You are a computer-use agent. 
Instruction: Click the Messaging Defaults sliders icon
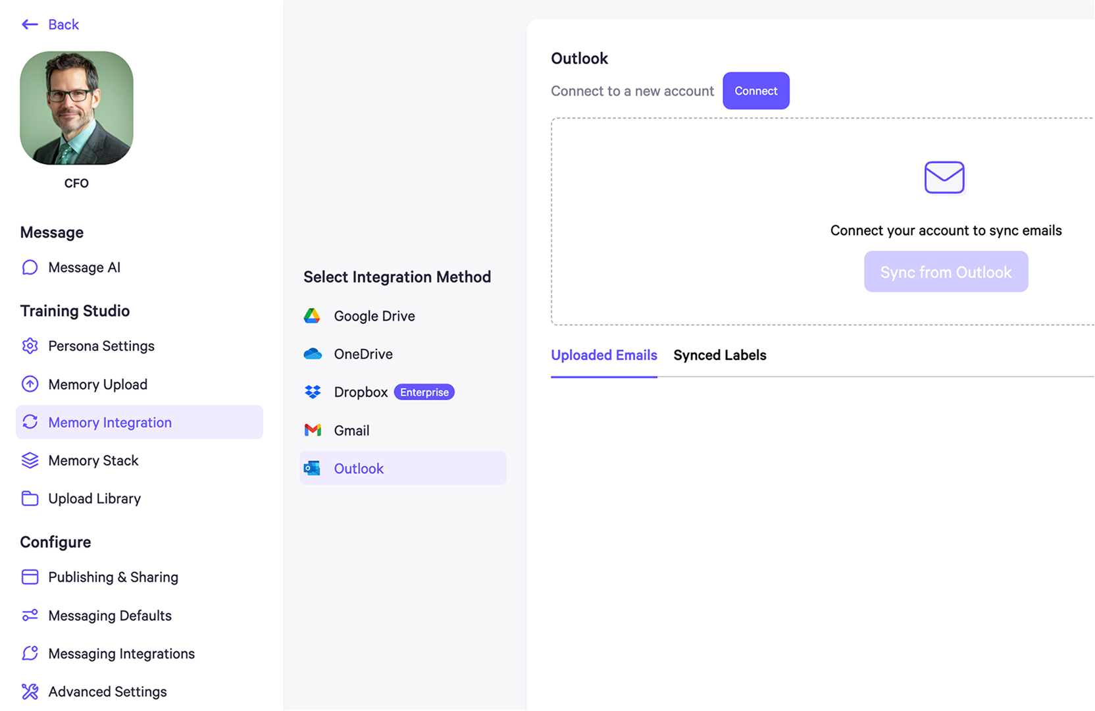point(30,616)
